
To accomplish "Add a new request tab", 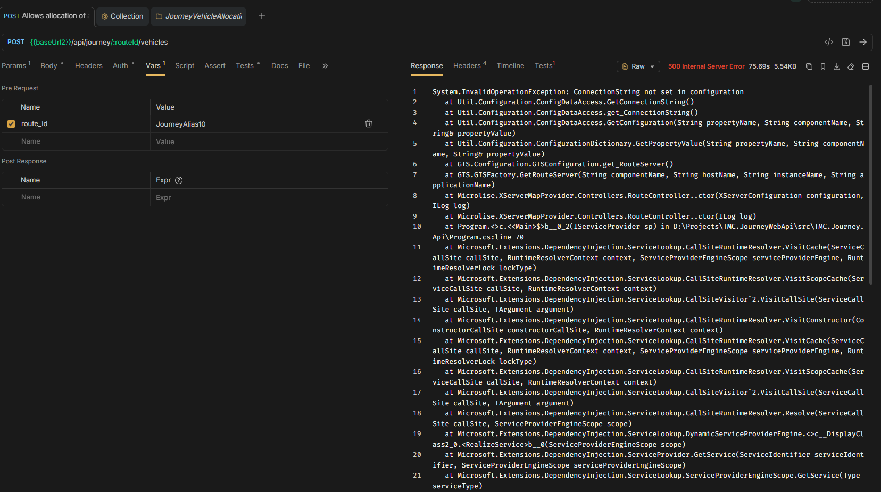I will point(262,16).
